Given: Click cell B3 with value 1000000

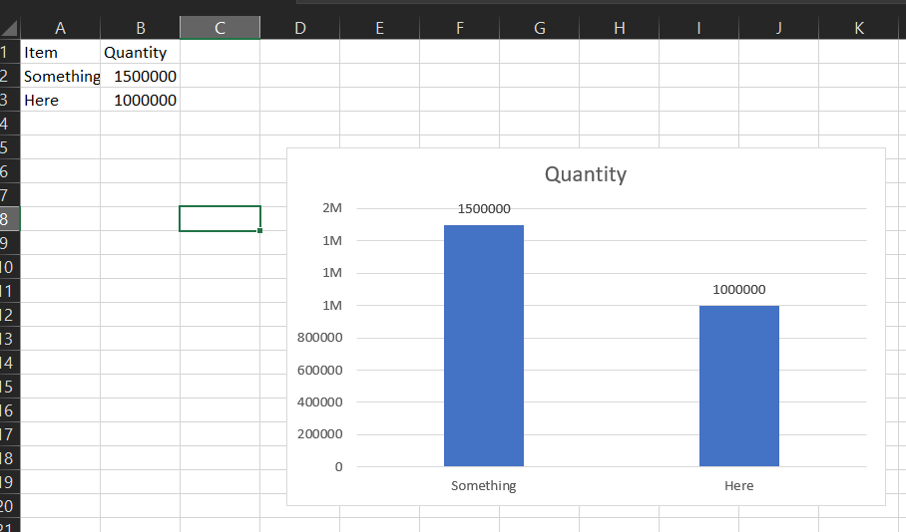Looking at the screenshot, I should tap(141, 100).
